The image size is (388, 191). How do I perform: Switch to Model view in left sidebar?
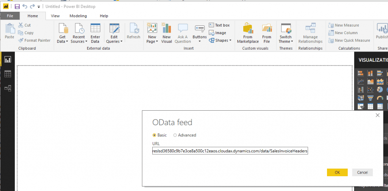click(x=8, y=88)
